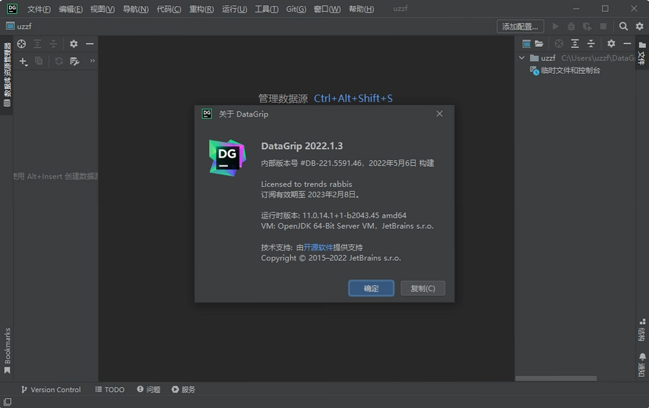Open files panel options gear
Image resolution: width=649 pixels, height=408 pixels.
tap(611, 44)
